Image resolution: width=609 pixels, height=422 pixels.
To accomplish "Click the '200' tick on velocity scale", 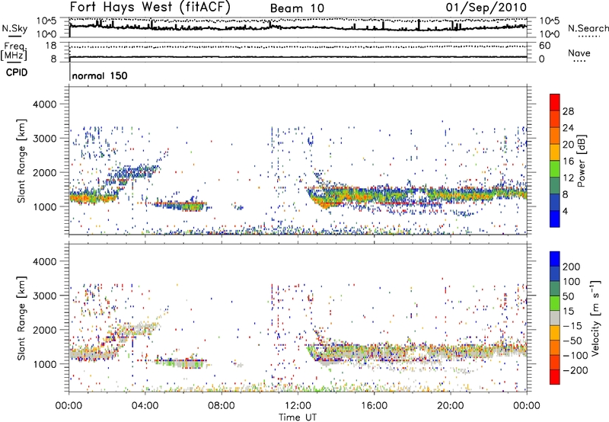I will (x=572, y=267).
